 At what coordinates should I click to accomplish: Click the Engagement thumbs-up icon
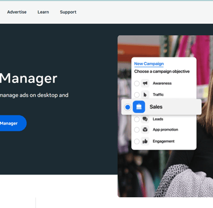click(x=145, y=142)
